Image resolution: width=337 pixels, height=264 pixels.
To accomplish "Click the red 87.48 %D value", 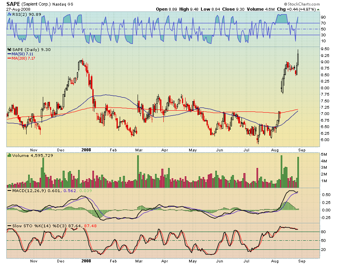I will click(90, 226).
